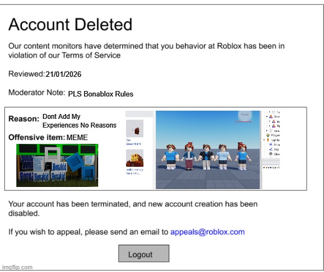
Task: Click the offensive item value 'MEME'
Action: [x=77, y=137]
